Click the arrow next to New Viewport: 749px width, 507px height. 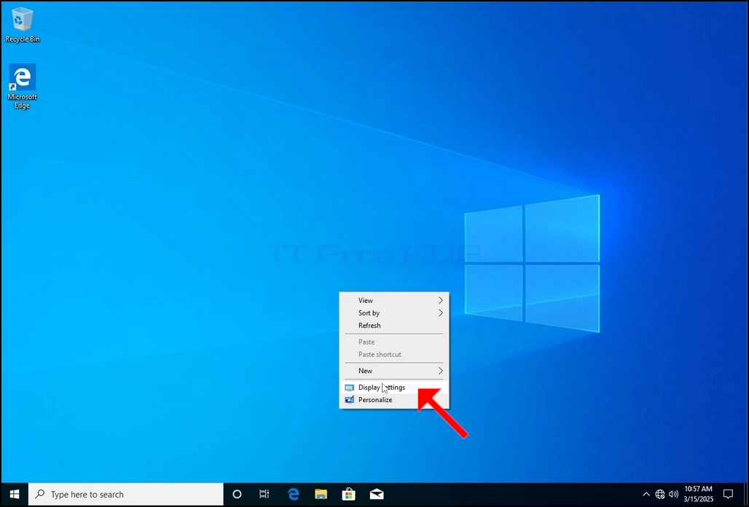[440, 371]
